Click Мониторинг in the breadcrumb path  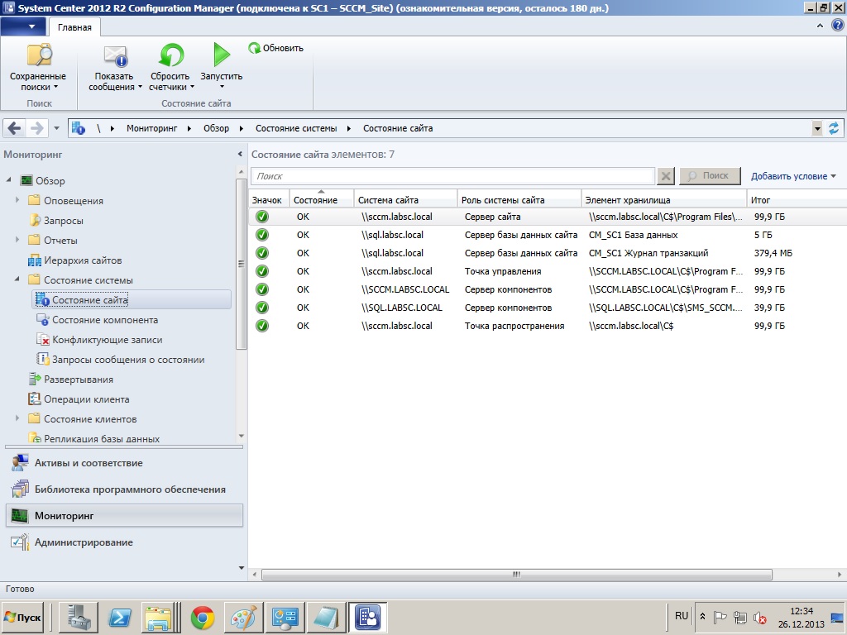[x=152, y=128]
